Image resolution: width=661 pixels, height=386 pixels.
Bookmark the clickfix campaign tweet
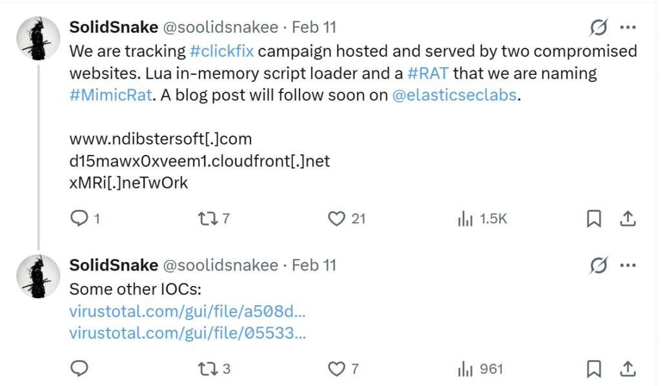593,219
